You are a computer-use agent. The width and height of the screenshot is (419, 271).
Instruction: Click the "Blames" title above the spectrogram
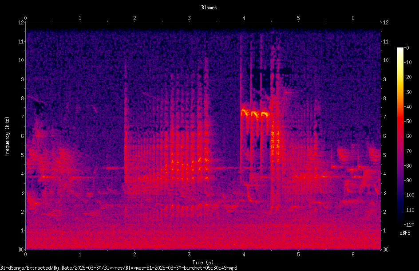(209, 8)
